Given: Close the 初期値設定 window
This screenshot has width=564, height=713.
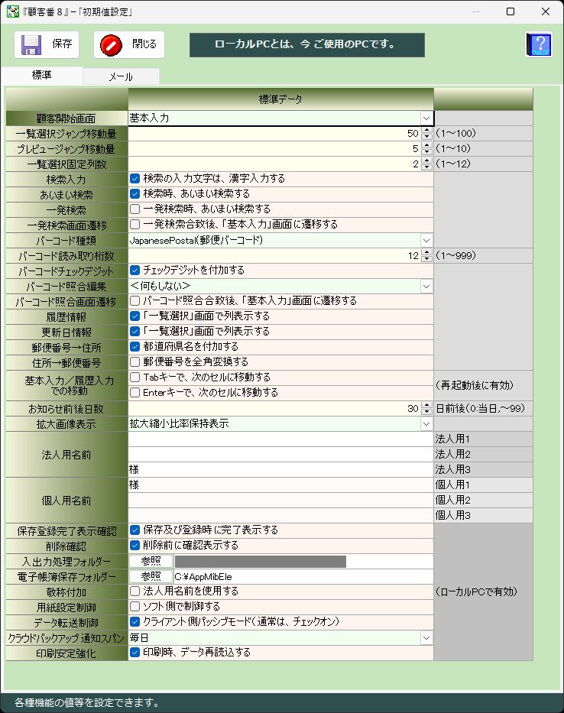Looking at the screenshot, I should point(546,11).
